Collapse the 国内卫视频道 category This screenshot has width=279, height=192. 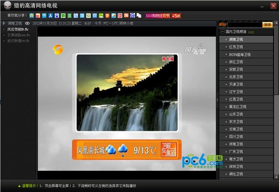click(x=222, y=32)
